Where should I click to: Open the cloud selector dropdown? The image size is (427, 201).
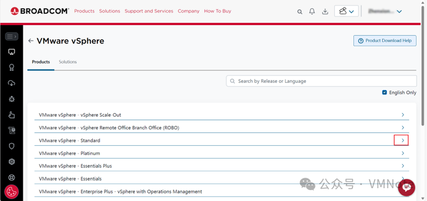click(x=347, y=11)
